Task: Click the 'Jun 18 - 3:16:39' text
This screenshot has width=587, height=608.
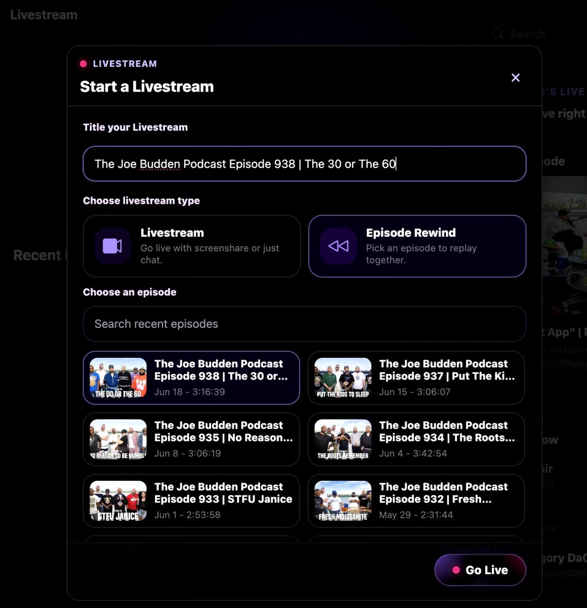Action: (x=190, y=392)
